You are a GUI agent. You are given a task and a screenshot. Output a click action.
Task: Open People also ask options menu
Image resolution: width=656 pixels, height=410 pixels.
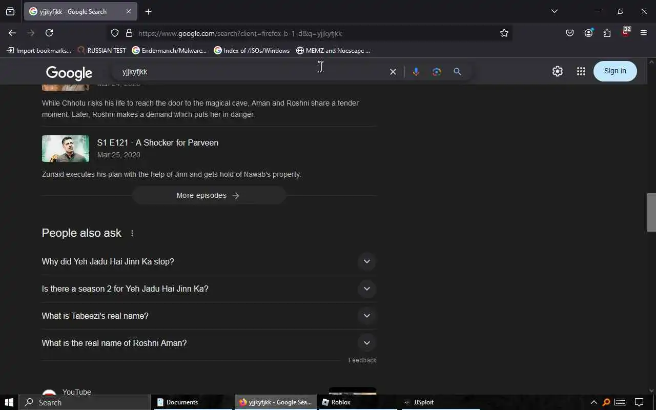click(132, 233)
